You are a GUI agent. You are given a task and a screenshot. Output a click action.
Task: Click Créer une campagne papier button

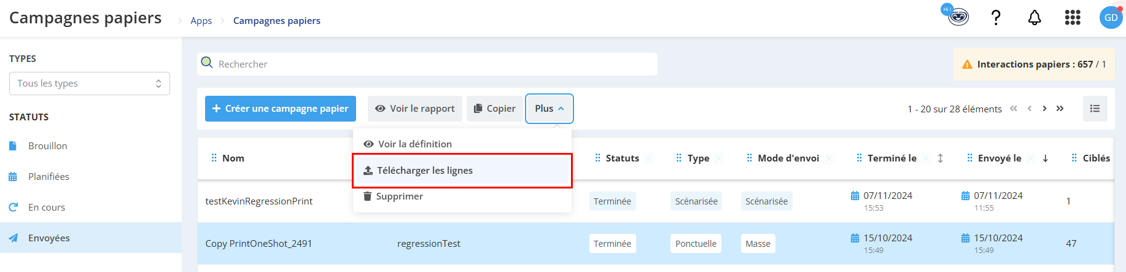[x=281, y=109]
